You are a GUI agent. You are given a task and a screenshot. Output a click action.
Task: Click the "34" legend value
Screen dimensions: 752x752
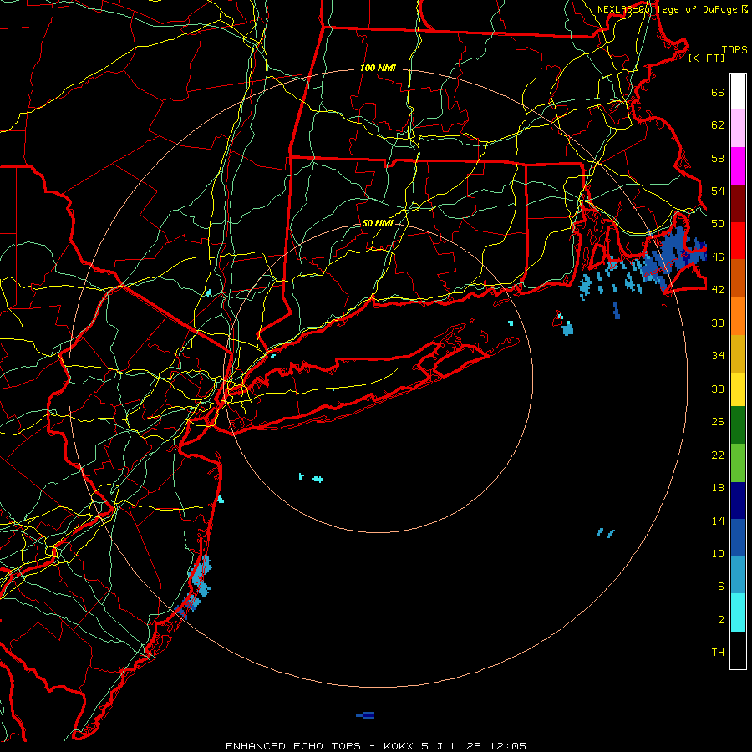[x=718, y=356]
